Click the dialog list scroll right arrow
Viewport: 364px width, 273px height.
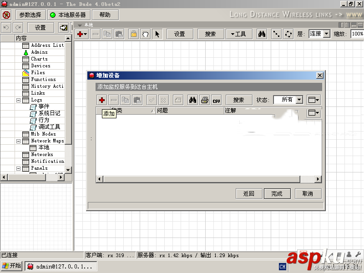(318, 179)
